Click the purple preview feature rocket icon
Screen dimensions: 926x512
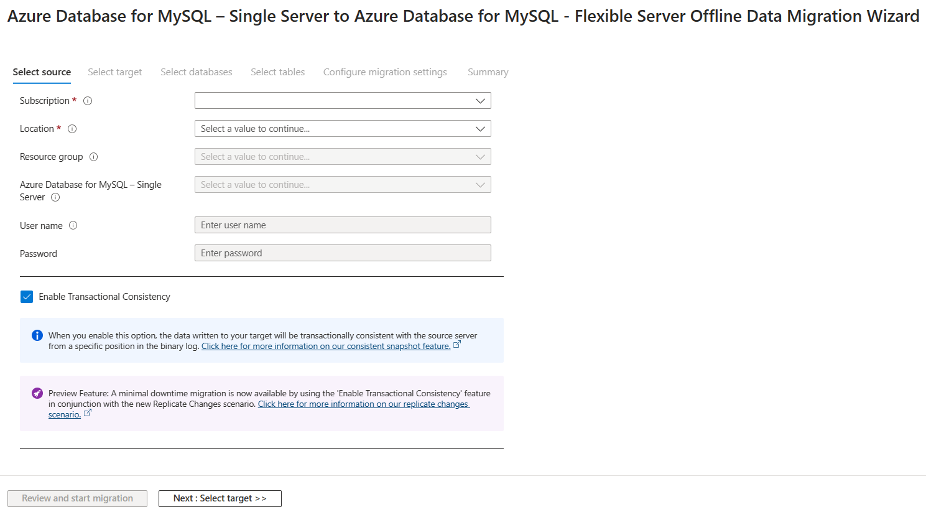pyautogui.click(x=37, y=393)
